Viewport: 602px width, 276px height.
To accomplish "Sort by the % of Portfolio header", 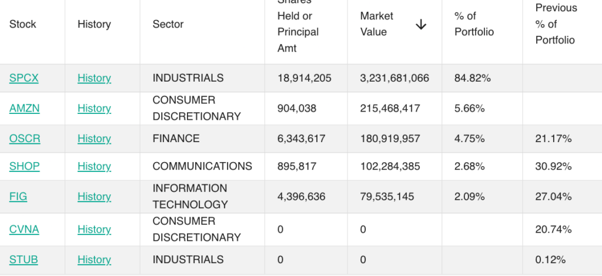I will pos(474,23).
